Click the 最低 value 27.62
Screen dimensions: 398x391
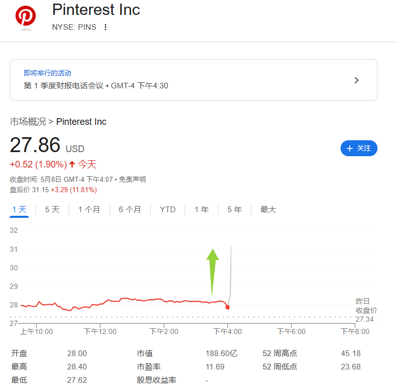tap(77, 380)
